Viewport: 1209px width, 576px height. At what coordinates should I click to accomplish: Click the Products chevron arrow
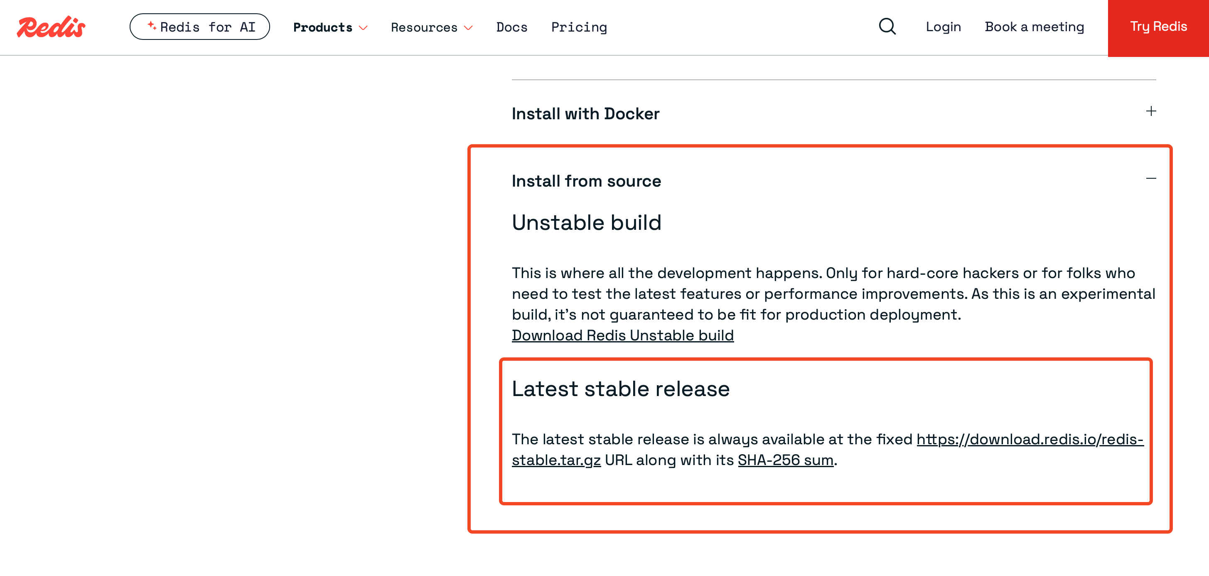(363, 28)
